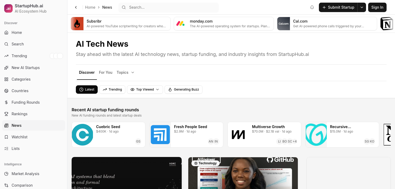The width and height of the screenshot is (395, 189).
Task: Click the notifications bell icon
Action: pyautogui.click(x=312, y=7)
